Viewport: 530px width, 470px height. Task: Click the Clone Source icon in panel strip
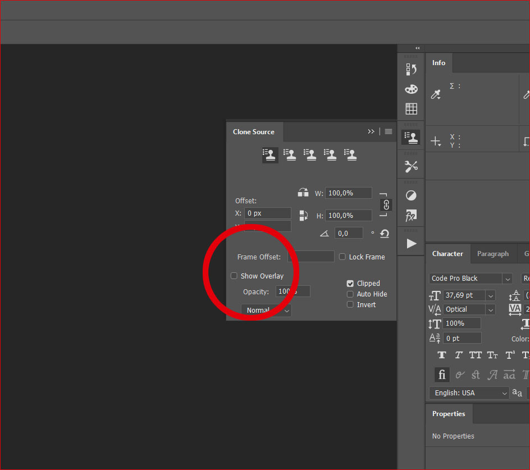[x=410, y=138]
